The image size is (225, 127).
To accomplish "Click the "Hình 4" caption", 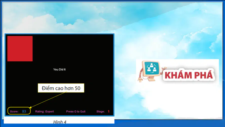I will pos(60,122).
